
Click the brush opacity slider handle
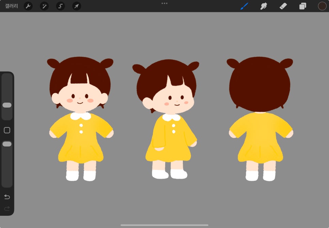coord(7,144)
